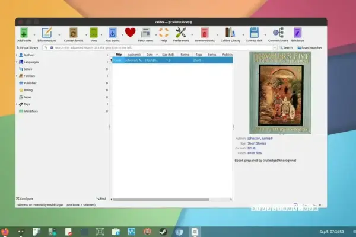
Task: Click the book list scroll-right arrow
Action: click(231, 200)
